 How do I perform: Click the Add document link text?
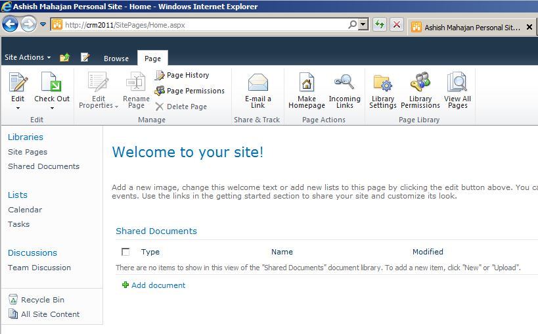(158, 285)
